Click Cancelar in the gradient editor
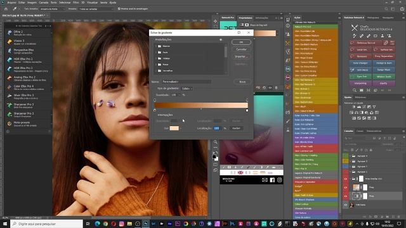This screenshot has width=406, height=228. (241, 49)
